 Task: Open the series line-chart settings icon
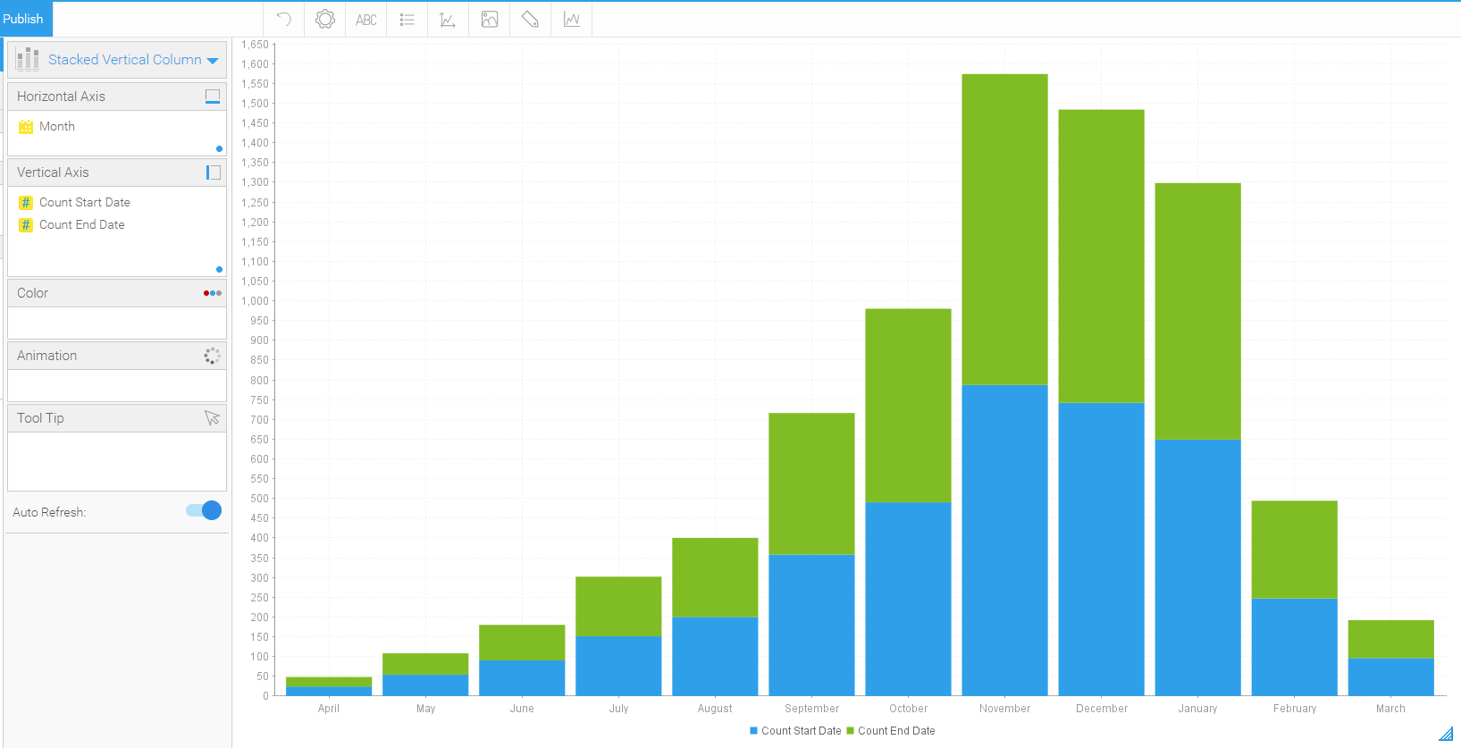click(x=572, y=20)
